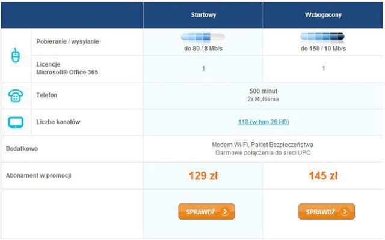Click the internet mouse icon

click(x=16, y=56)
